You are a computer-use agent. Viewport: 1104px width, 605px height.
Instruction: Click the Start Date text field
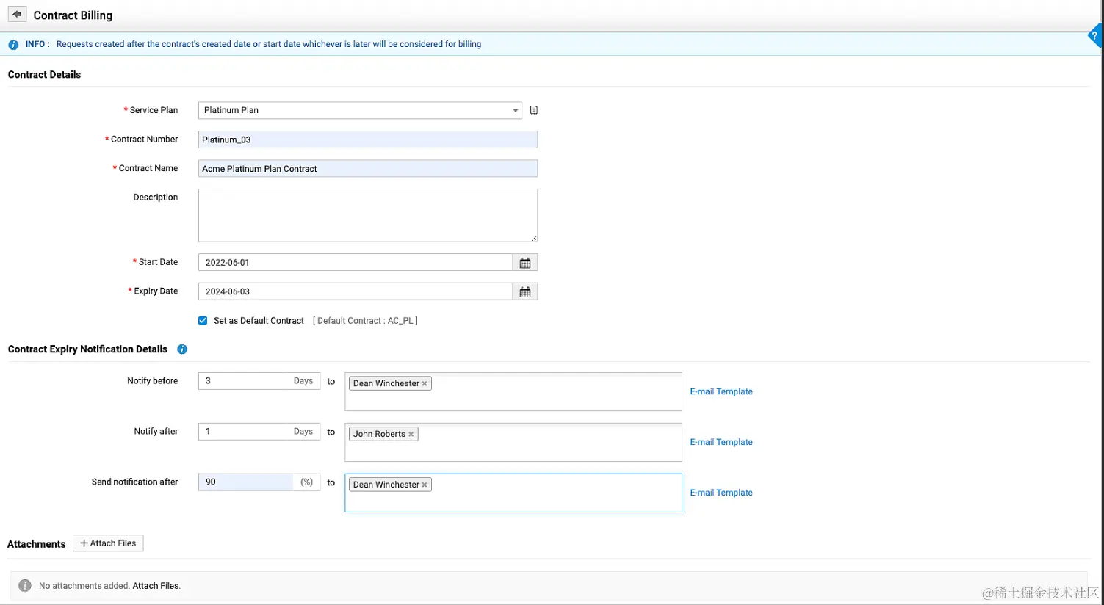[353, 262]
